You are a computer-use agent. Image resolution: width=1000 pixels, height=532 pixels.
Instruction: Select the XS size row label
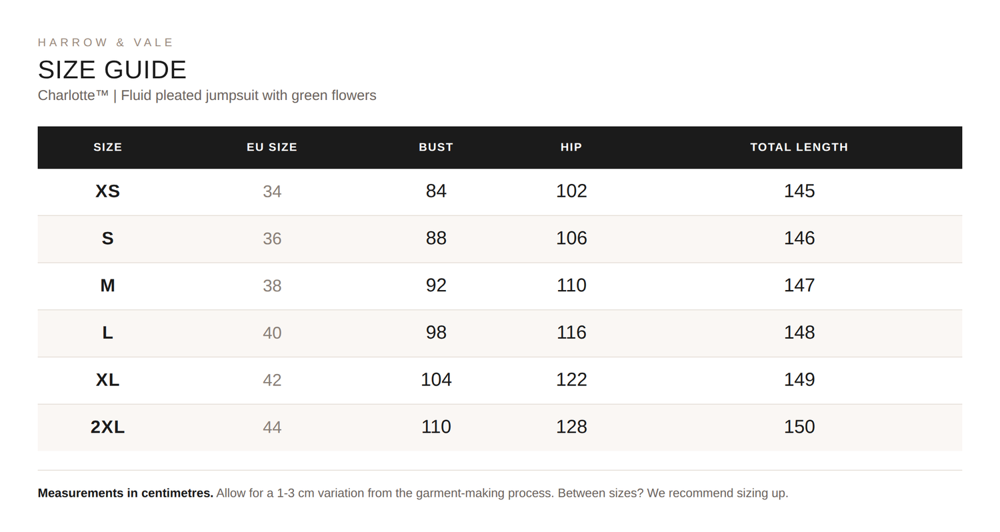tap(107, 191)
